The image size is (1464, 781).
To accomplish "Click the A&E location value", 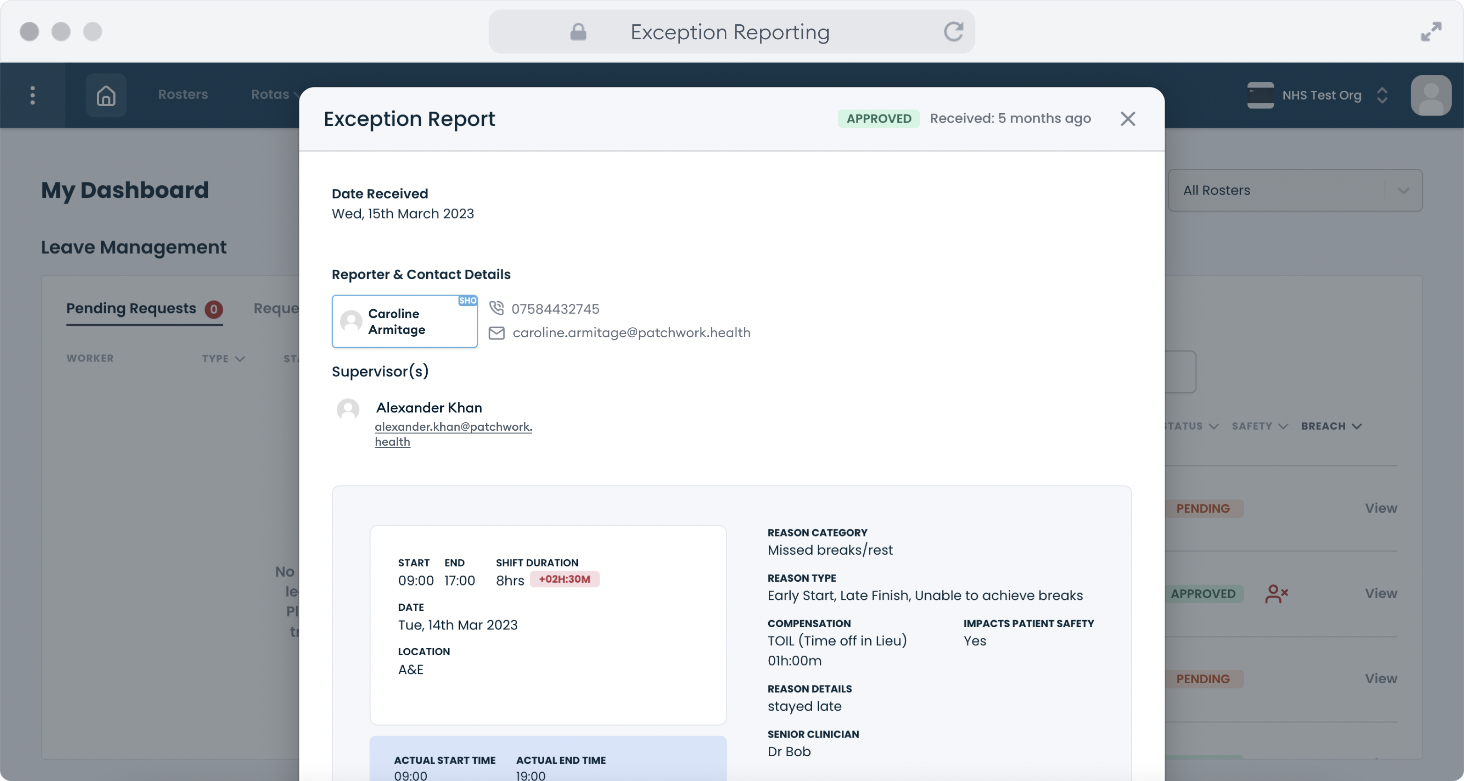I will pyautogui.click(x=410, y=669).
